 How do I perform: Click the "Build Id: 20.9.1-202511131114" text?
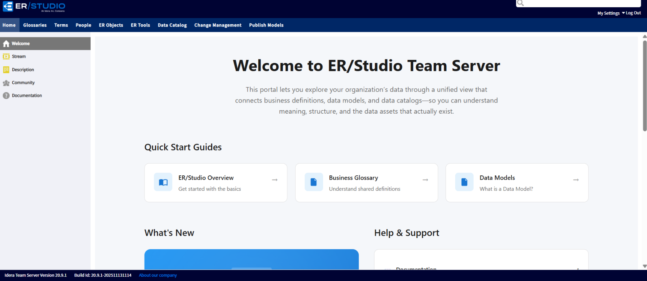103,275
